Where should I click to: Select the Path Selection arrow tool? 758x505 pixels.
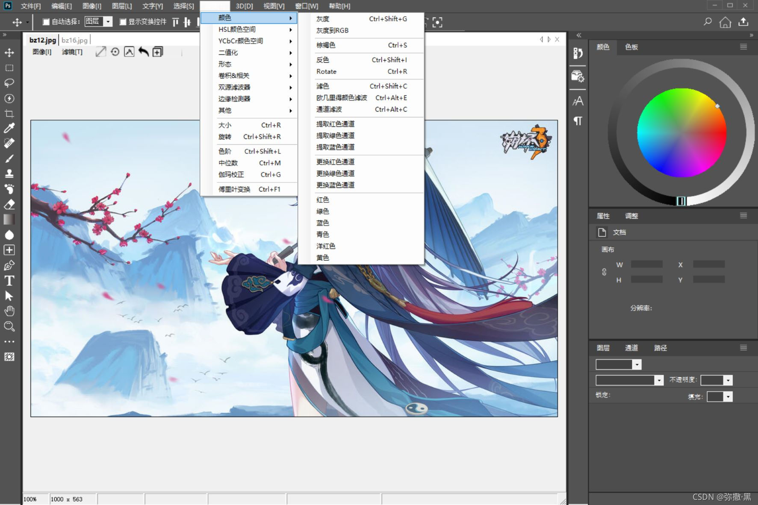[9, 296]
